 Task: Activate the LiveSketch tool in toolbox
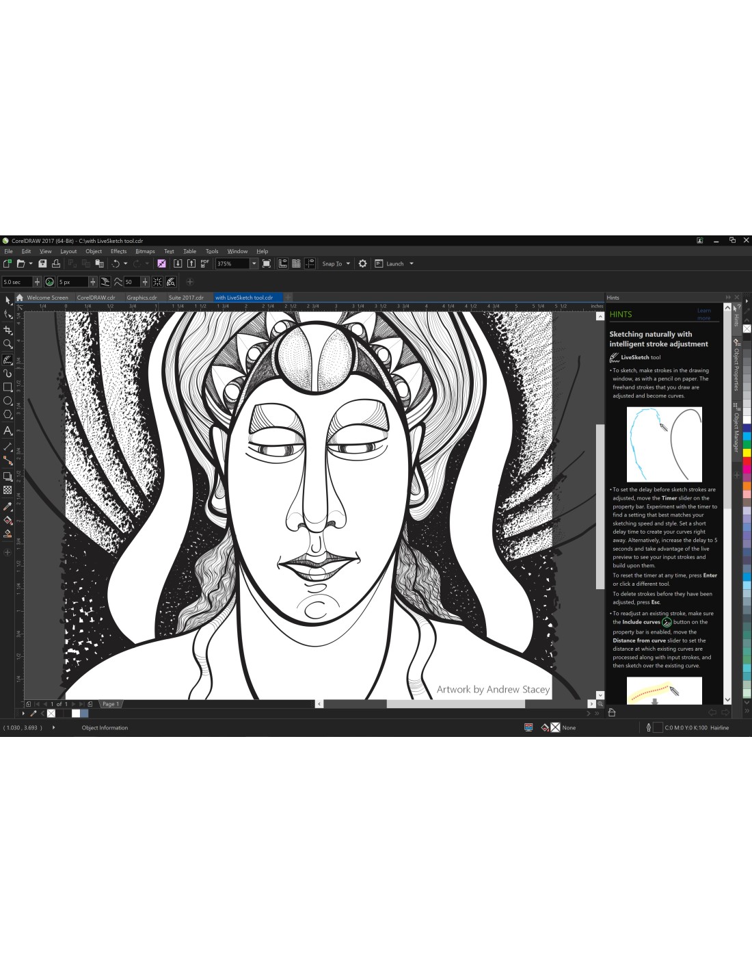tap(8, 359)
